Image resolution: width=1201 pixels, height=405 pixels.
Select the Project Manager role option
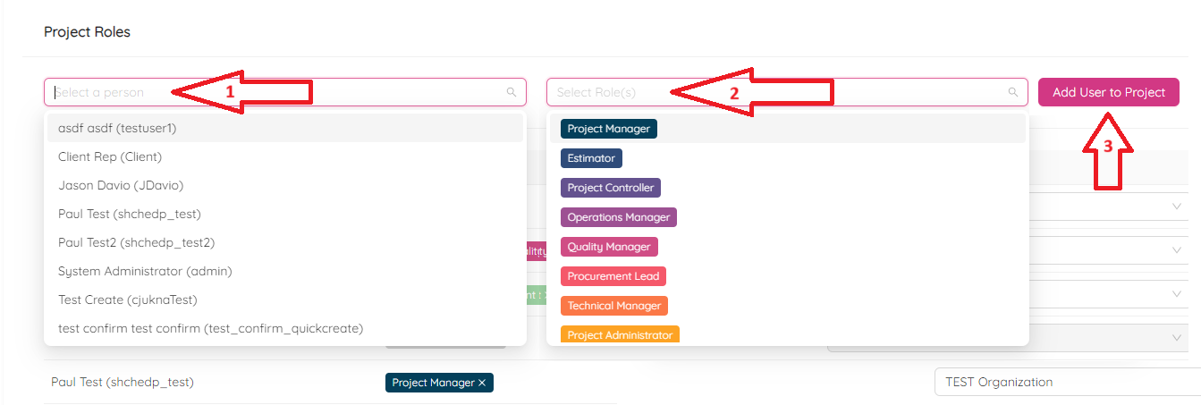click(x=608, y=129)
